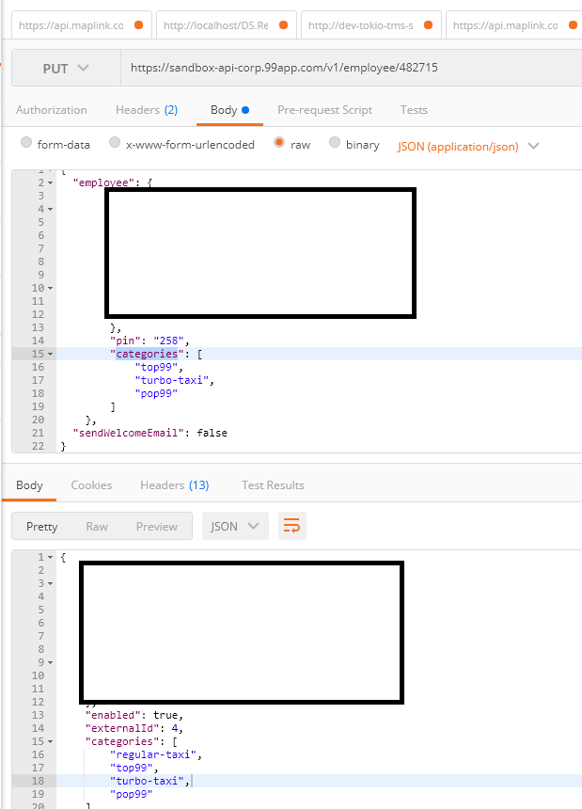View response Cookies tab
This screenshot has height=809, width=582.
coord(91,485)
